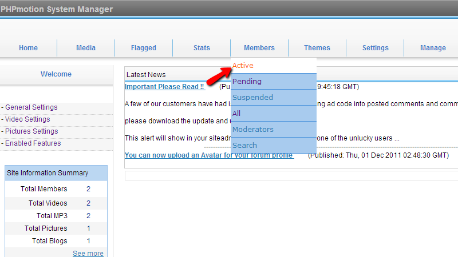
Task: Open the Settings navigation tab
Action: [x=376, y=48]
